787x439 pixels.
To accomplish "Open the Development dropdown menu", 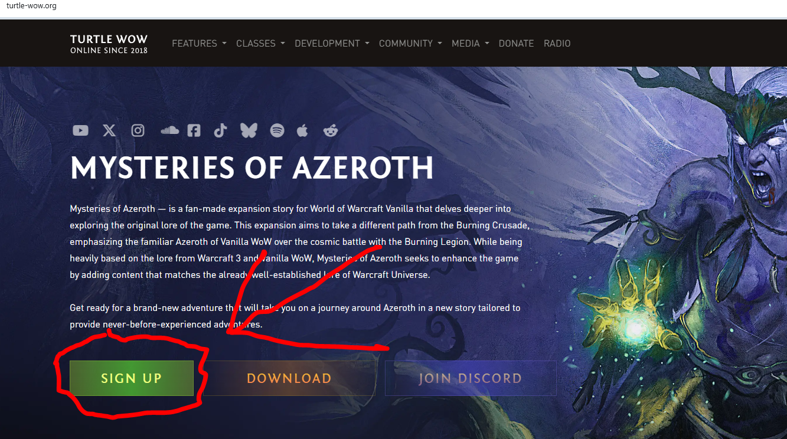I will click(x=332, y=43).
